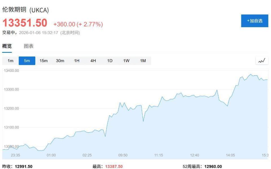
Task: Switch to the 1W weekly view
Action: pos(126,60)
